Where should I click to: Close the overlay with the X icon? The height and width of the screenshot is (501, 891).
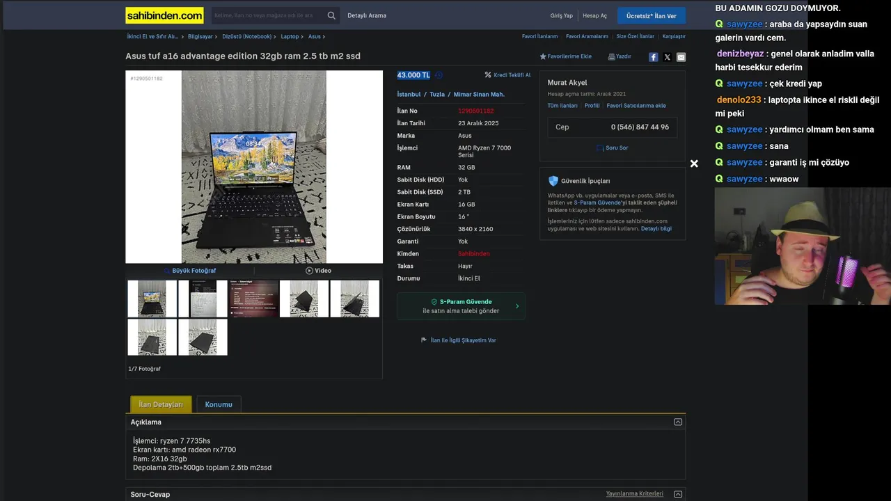[x=694, y=164]
